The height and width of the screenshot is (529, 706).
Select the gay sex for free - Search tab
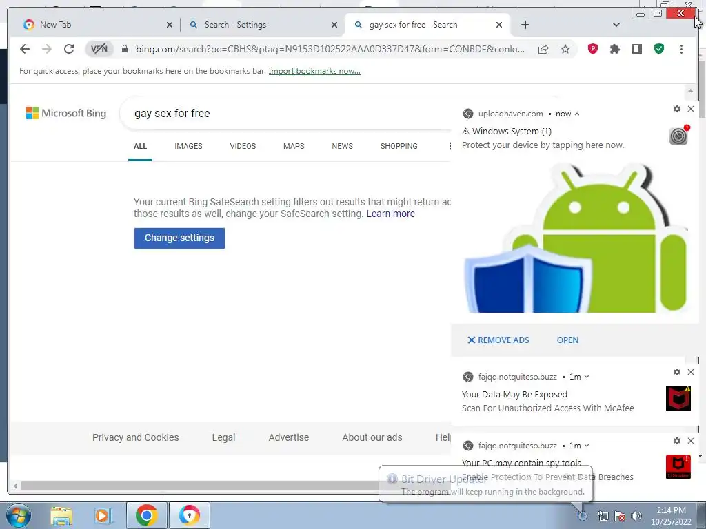click(427, 25)
